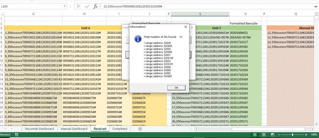Click the Select All corner triangle
319x138 pixels.
pyautogui.click(x=2, y=14)
